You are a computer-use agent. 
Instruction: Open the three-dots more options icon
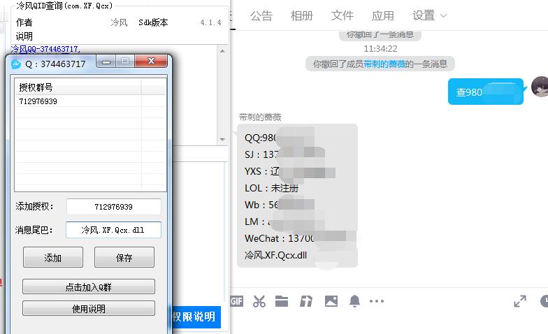point(377,301)
